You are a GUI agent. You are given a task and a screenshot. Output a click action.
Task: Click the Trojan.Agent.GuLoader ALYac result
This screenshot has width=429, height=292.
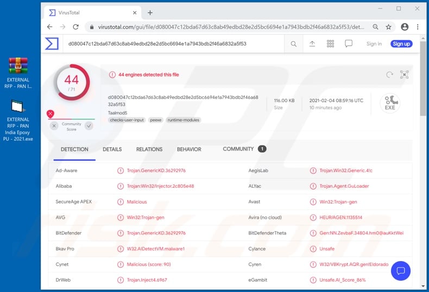coord(344,186)
